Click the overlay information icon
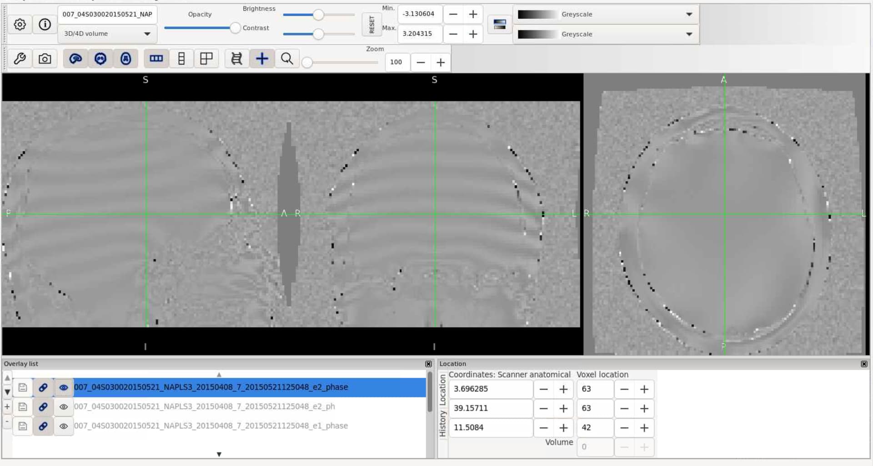Viewport: 873px width, 466px height. (x=45, y=25)
